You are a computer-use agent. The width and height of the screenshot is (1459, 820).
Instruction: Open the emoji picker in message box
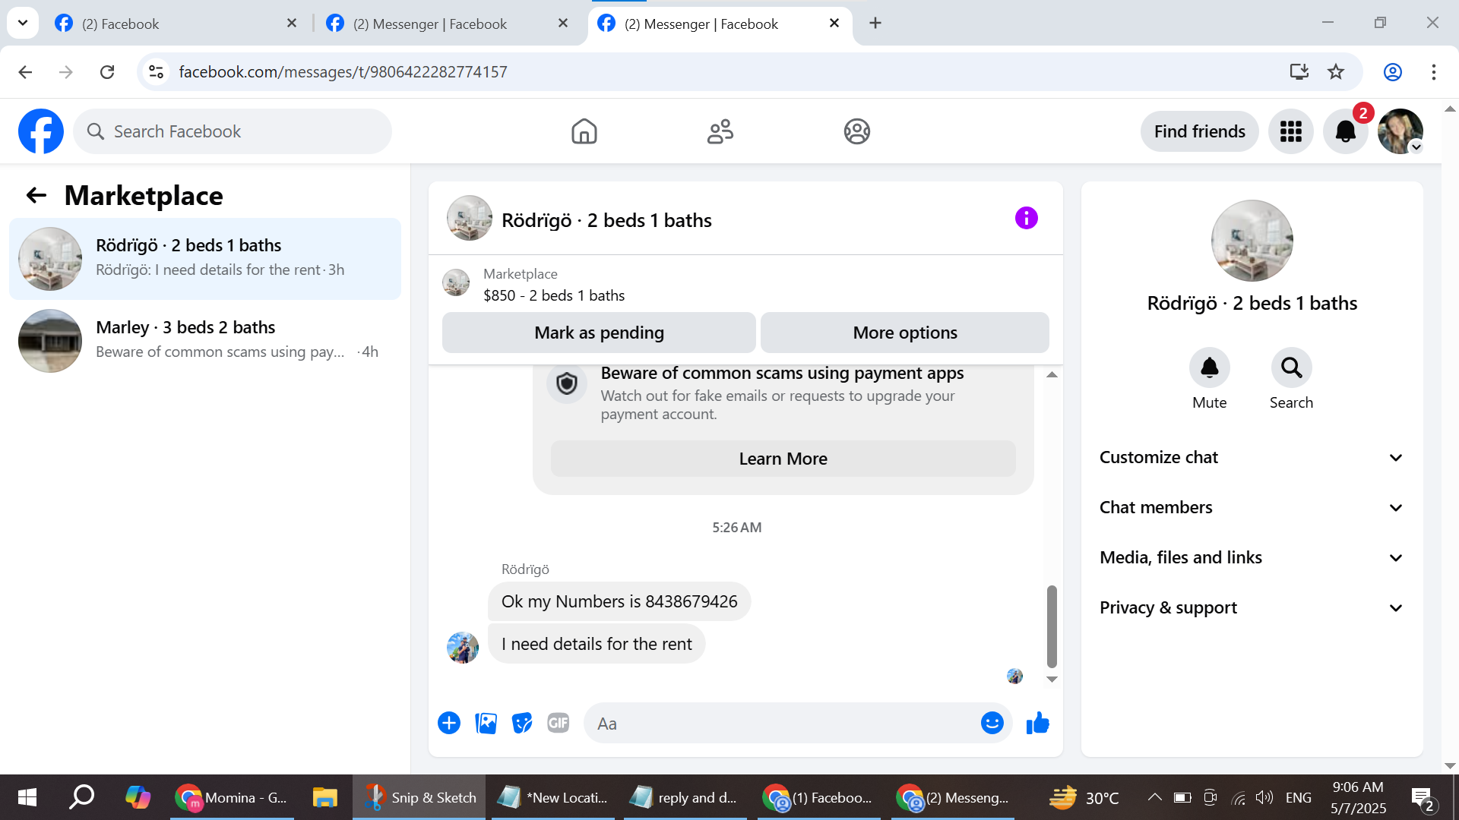pyautogui.click(x=992, y=724)
